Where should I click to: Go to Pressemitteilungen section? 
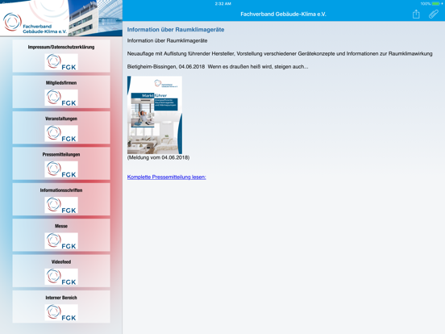tap(61, 163)
